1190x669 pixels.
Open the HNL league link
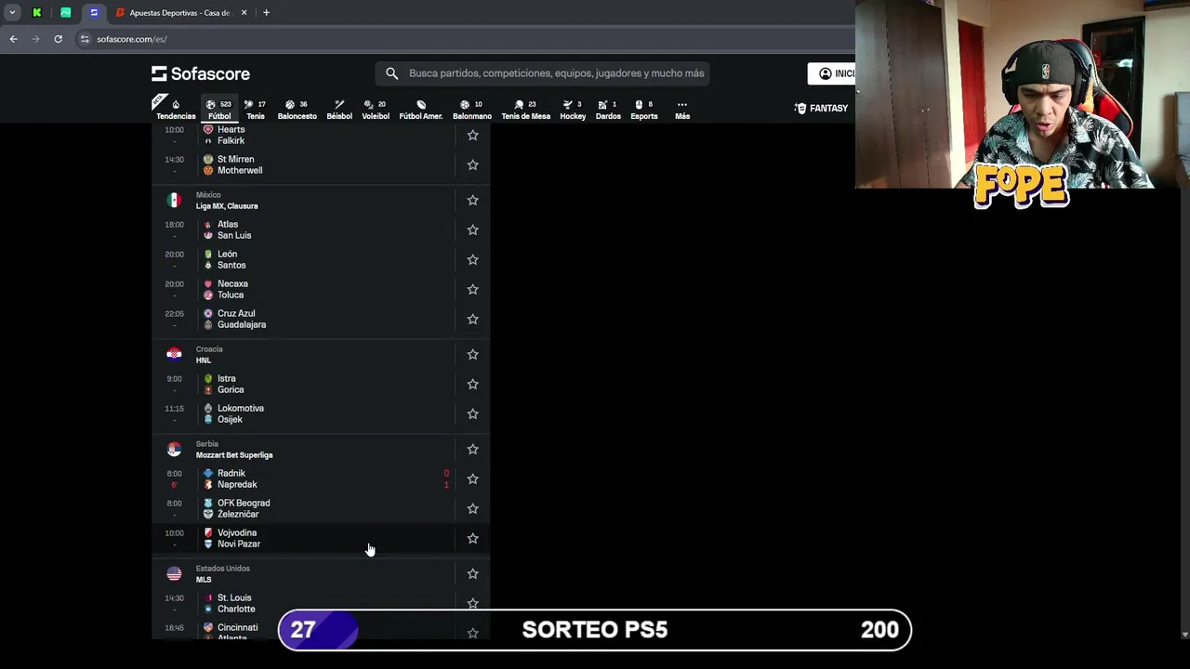coord(204,361)
